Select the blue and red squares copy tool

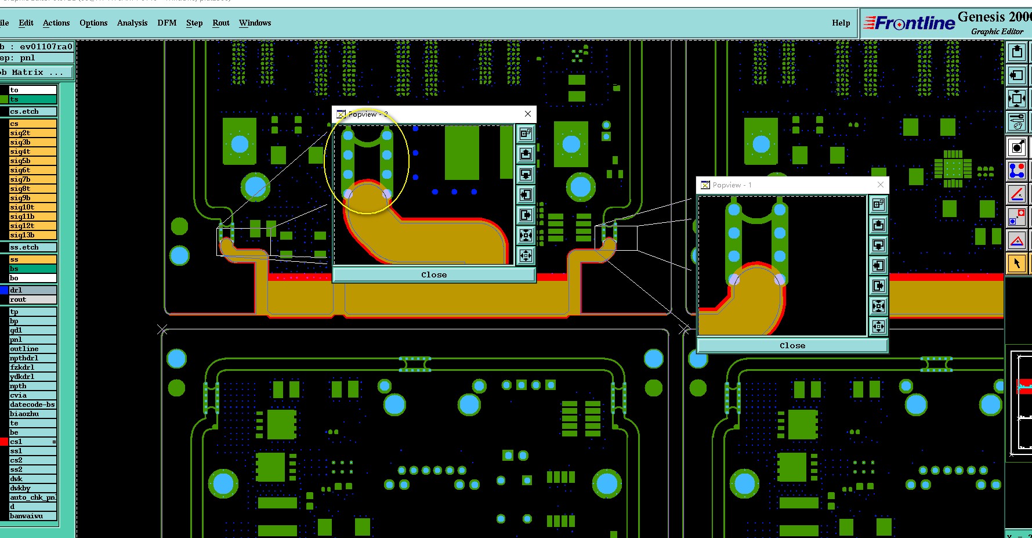tap(1017, 216)
